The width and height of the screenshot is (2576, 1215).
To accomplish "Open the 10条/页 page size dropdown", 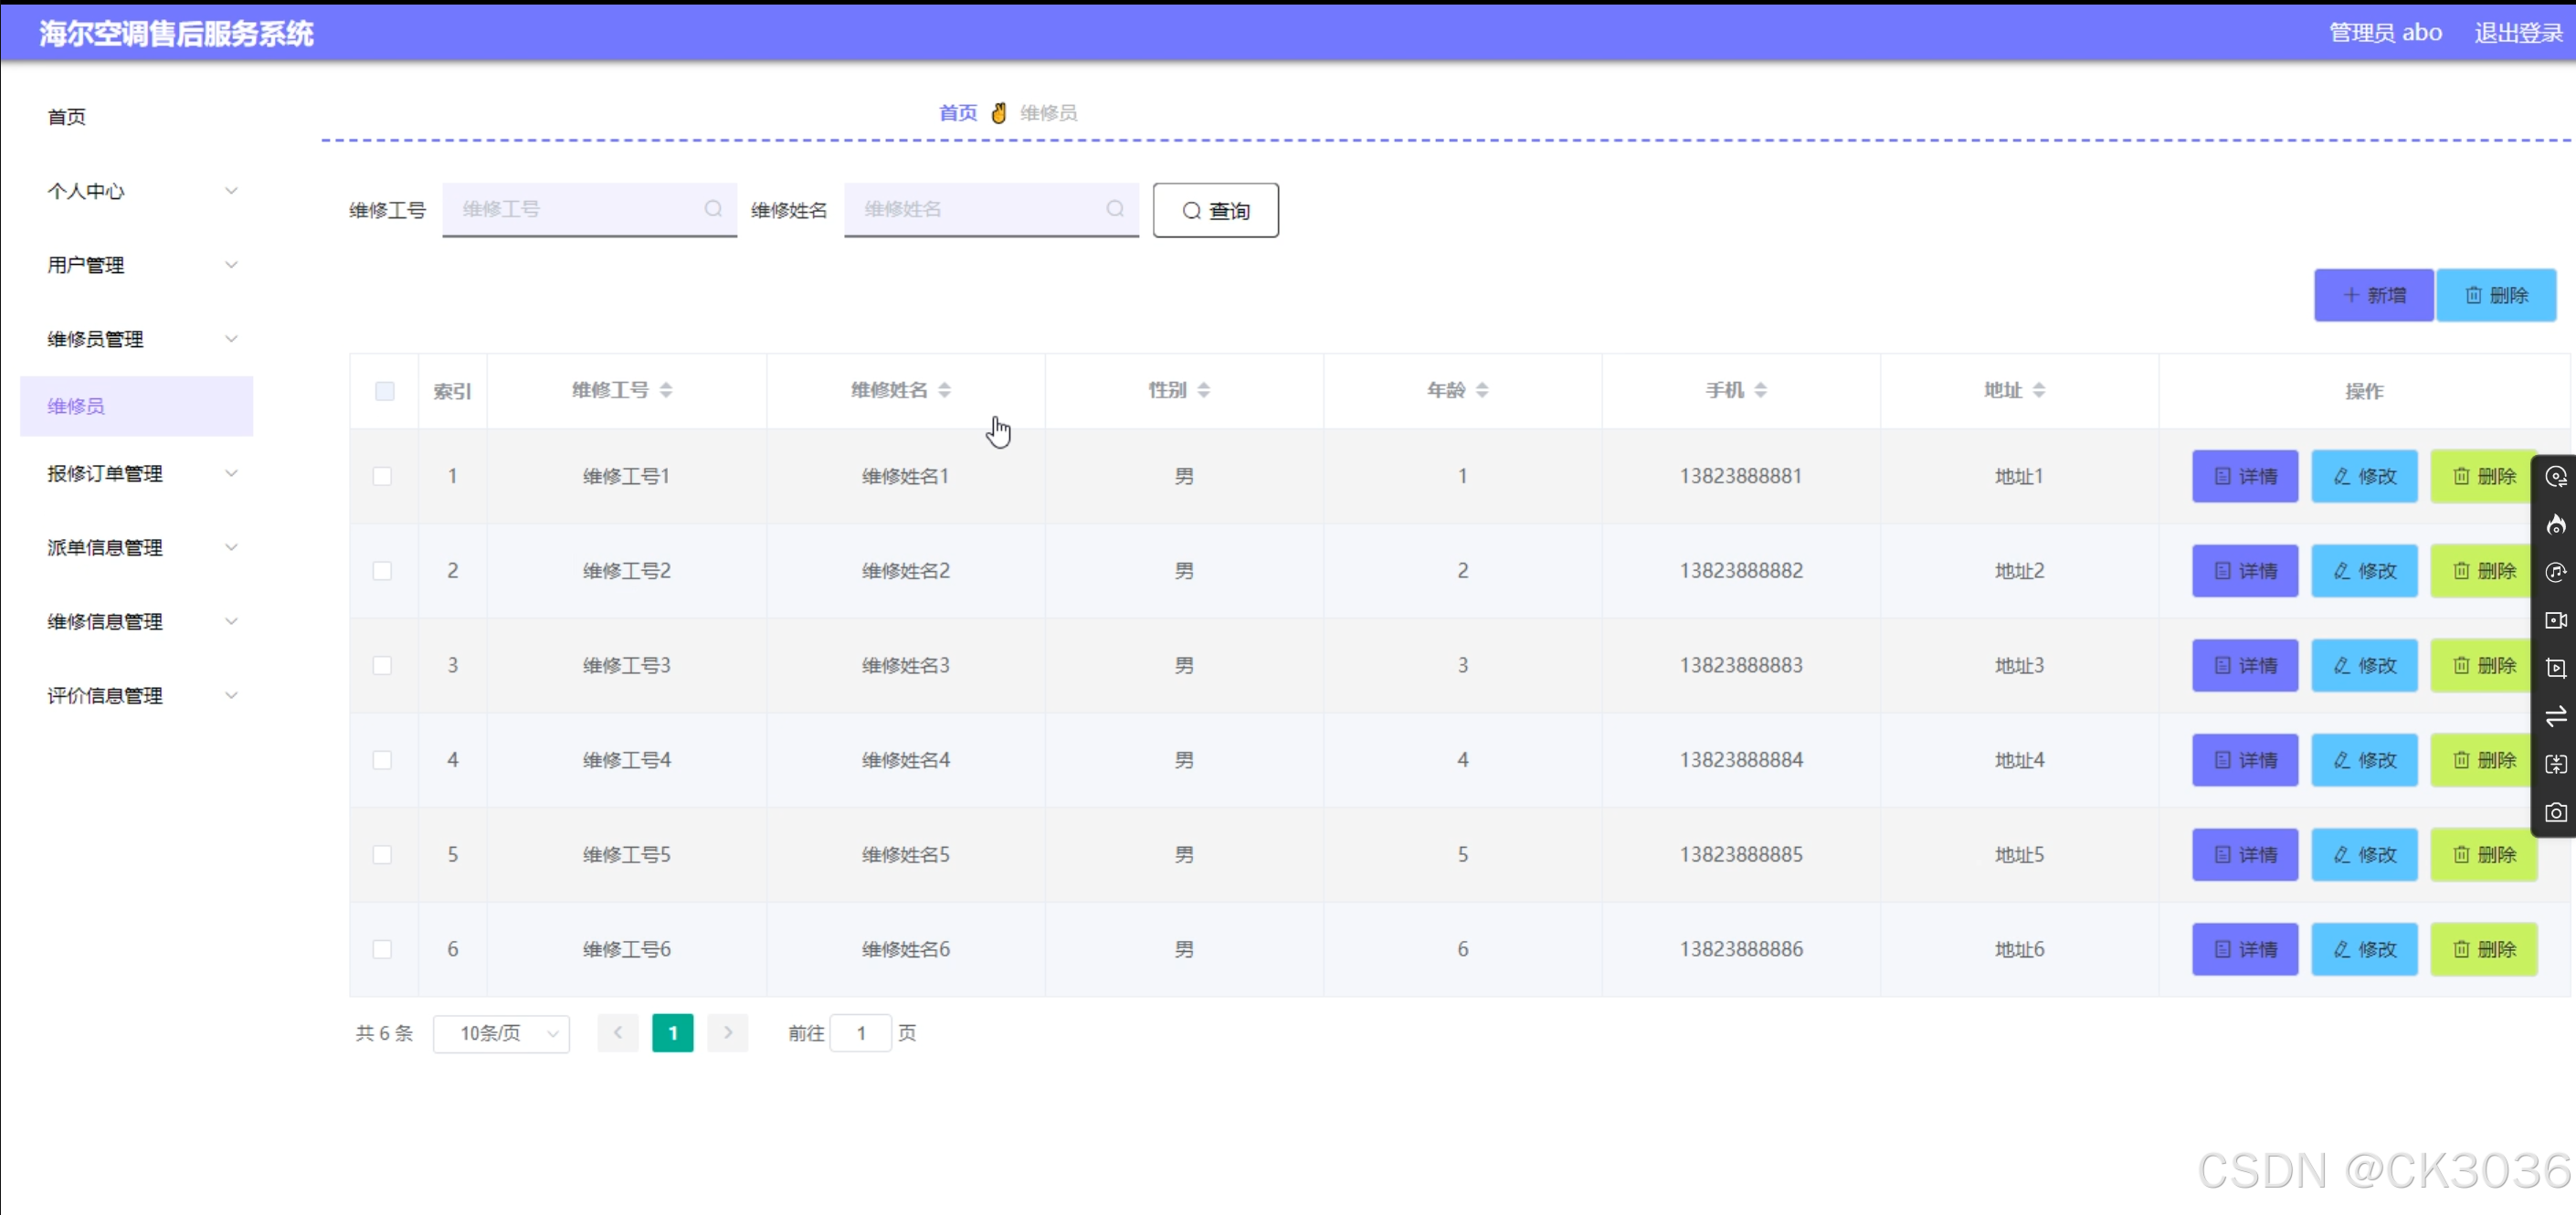I will click(502, 1033).
